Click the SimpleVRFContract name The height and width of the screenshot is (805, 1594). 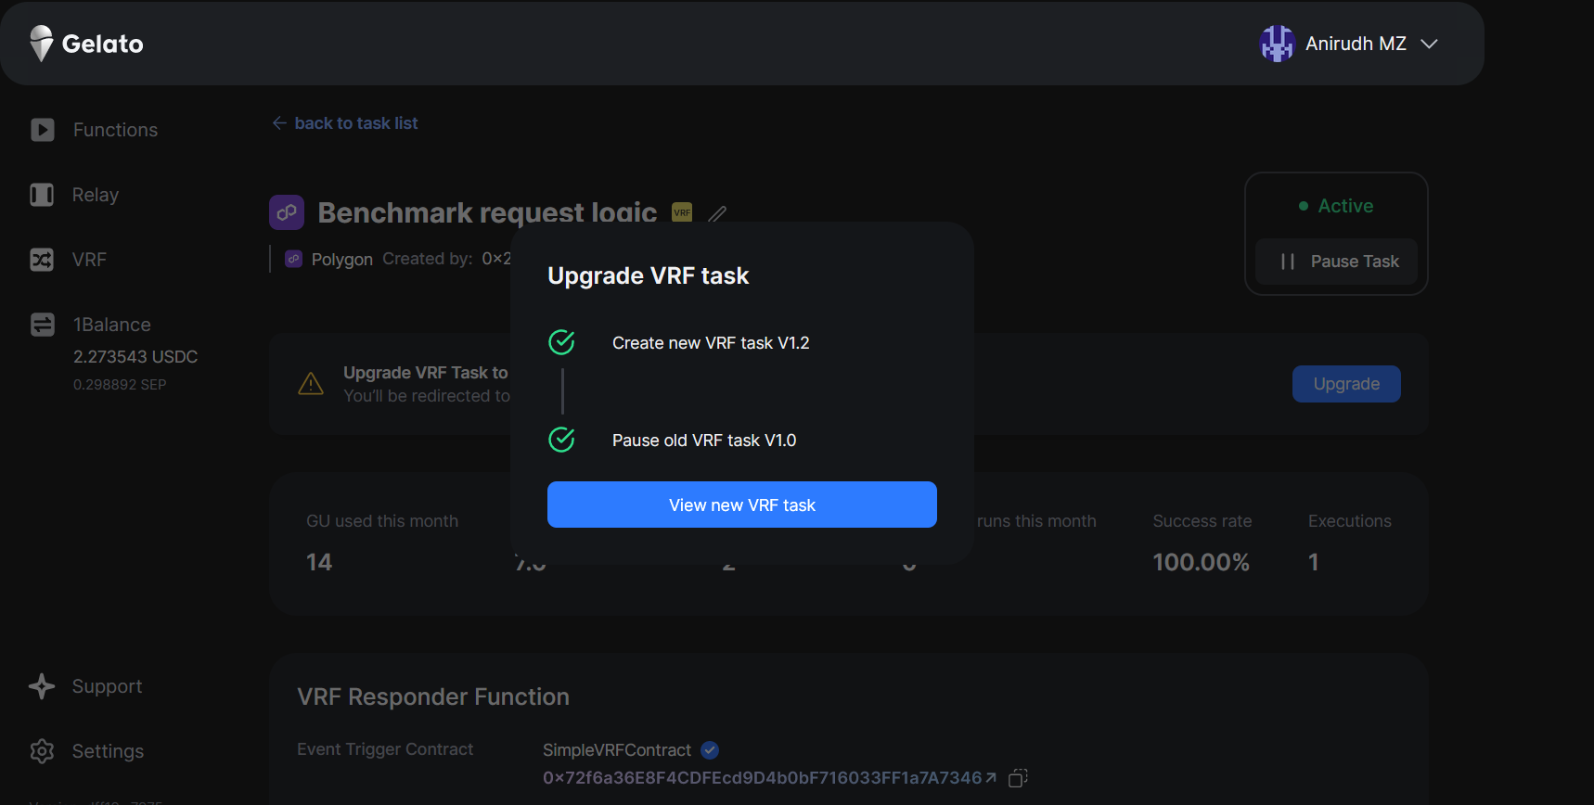[617, 749]
